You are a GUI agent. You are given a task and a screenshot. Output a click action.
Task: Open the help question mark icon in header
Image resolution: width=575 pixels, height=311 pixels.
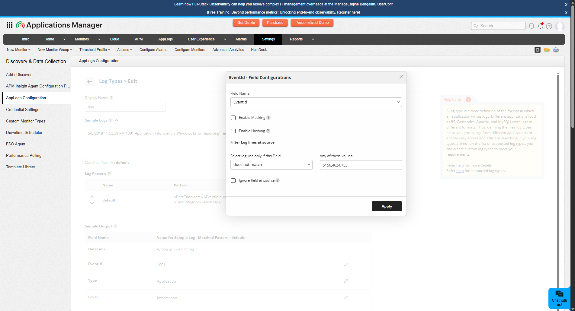tap(549, 26)
